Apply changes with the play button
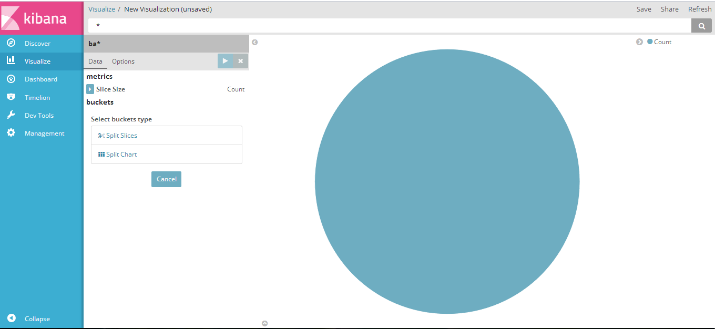 click(x=225, y=61)
